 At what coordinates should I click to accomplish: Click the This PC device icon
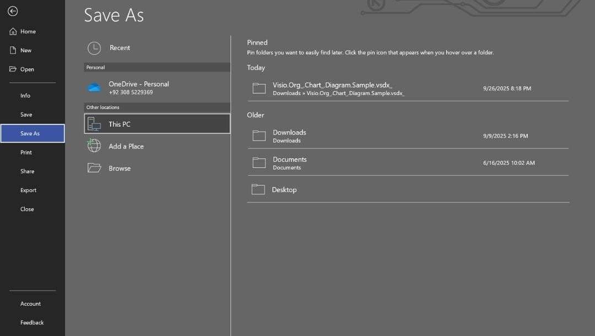(x=94, y=123)
